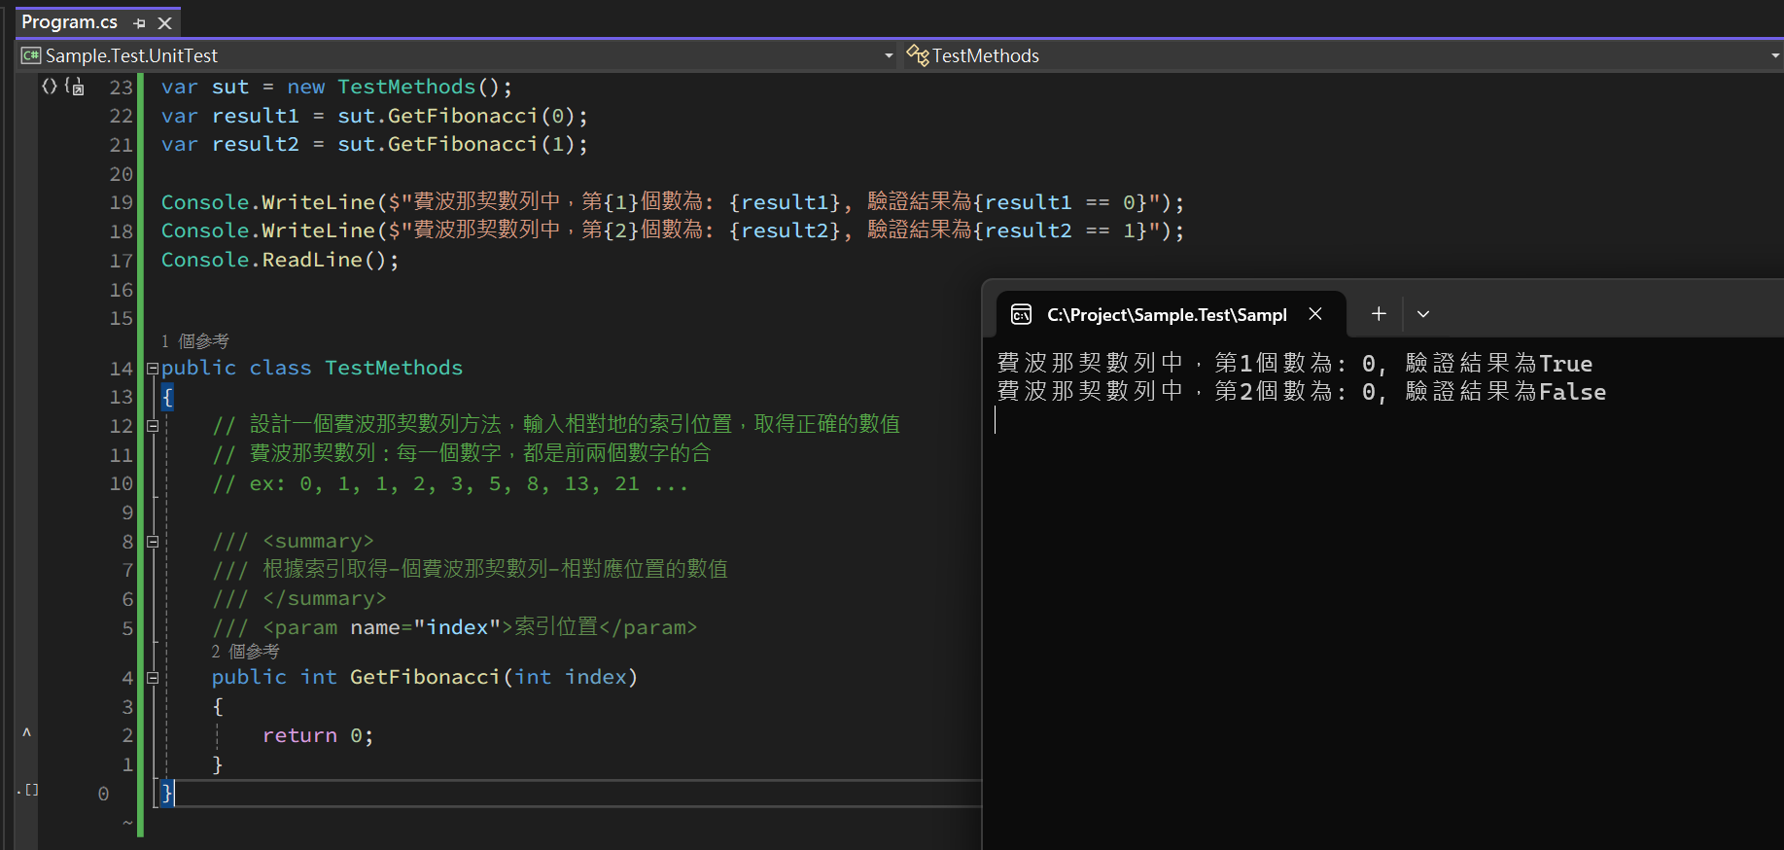Click the lock braces icon in margin
The image size is (1784, 850).
[x=74, y=86]
